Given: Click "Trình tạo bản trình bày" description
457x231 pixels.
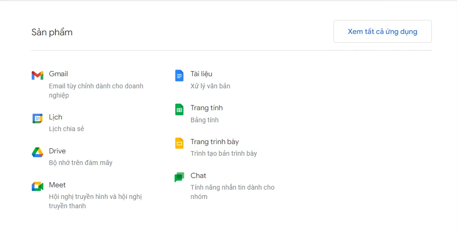Looking at the screenshot, I should [x=224, y=153].
